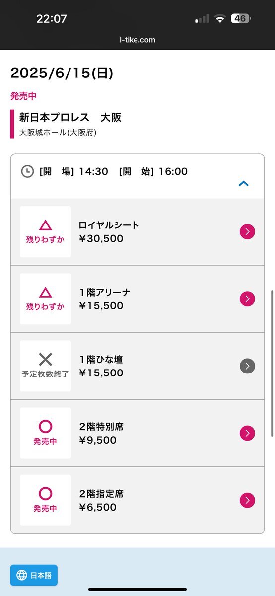Collapse the showtime section with blue chevron
The image size is (275, 596).
point(243,183)
